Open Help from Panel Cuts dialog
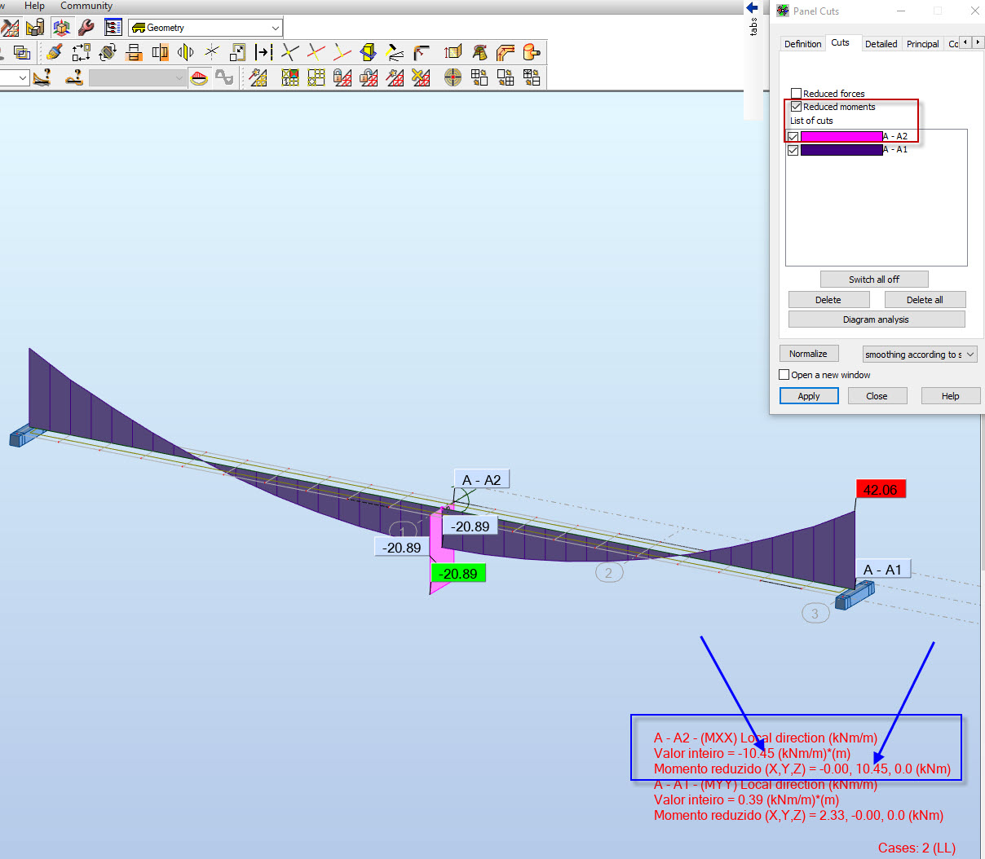Viewport: 985px width, 859px height. pyautogui.click(x=951, y=396)
